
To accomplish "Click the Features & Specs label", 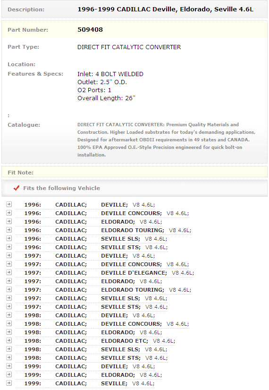I will (35, 74).
